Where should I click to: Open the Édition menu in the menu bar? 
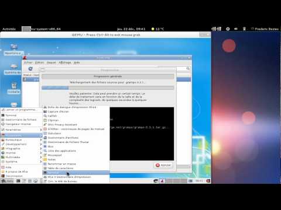(40, 62)
